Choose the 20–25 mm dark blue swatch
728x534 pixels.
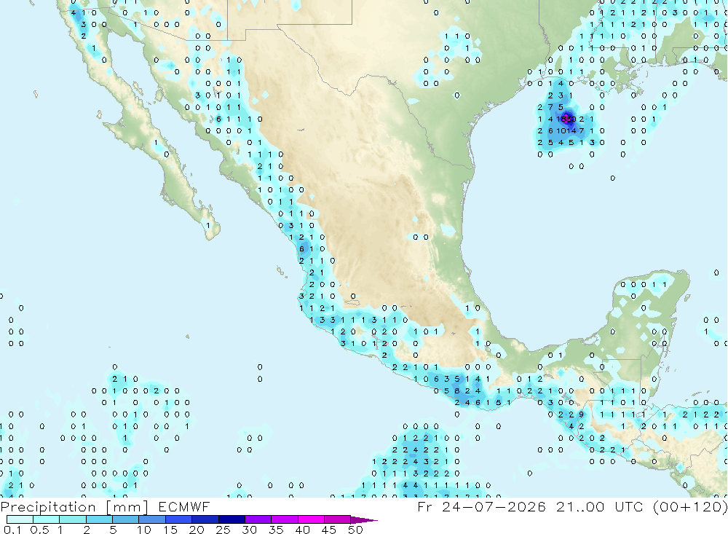coord(205,519)
